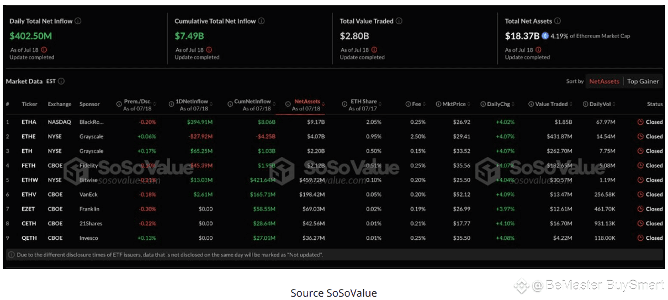
Task: Click info icon before NetAssets column header
Action: pyautogui.click(x=288, y=104)
